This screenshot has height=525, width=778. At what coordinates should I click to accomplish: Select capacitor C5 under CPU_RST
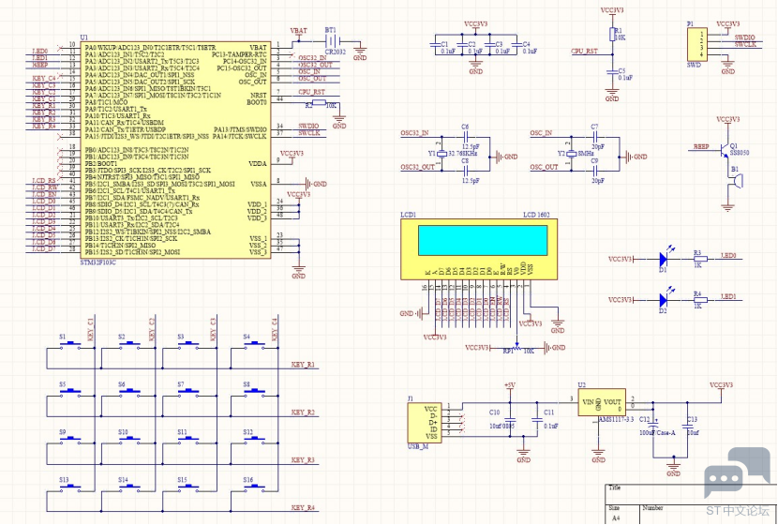(x=612, y=72)
